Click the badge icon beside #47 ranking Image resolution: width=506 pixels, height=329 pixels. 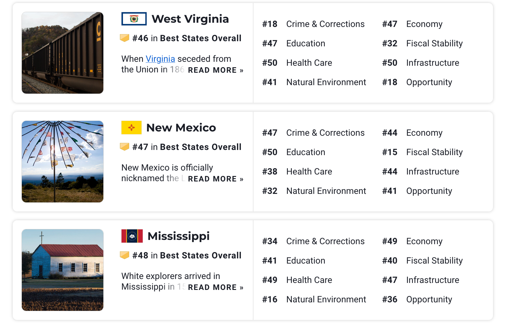click(x=125, y=147)
